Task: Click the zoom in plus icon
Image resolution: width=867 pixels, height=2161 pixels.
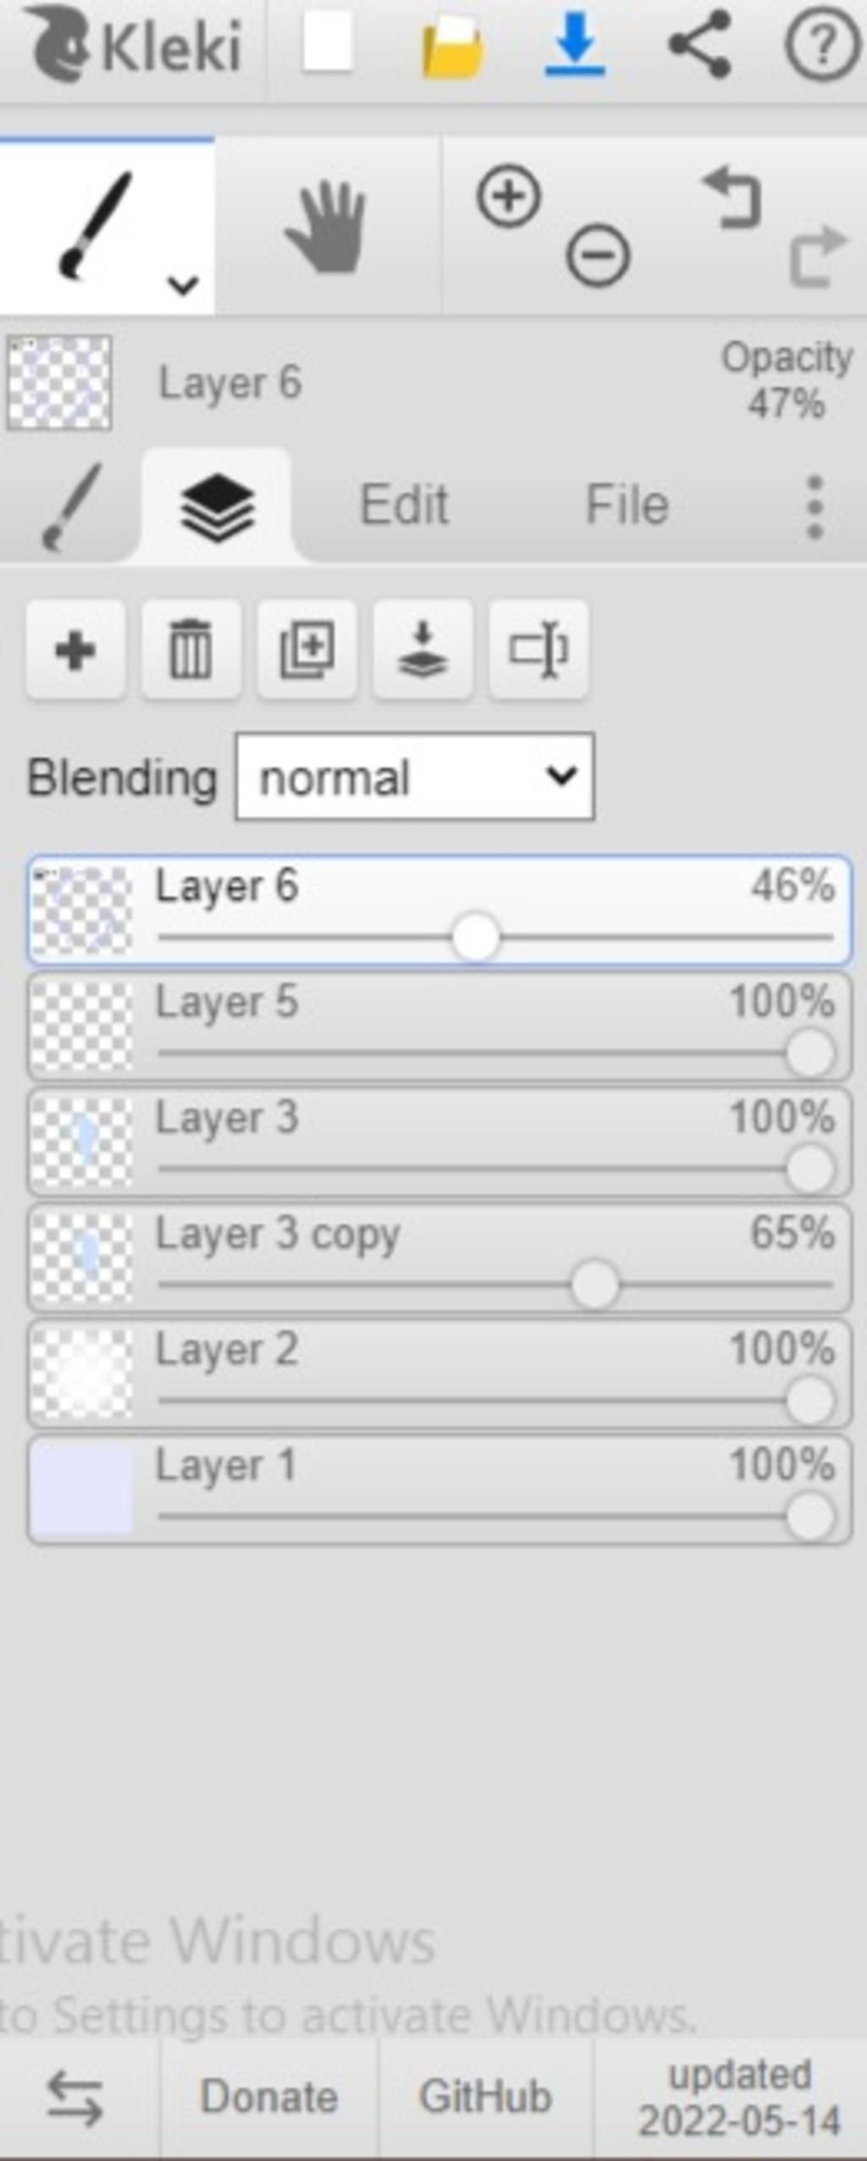Action: 509,196
